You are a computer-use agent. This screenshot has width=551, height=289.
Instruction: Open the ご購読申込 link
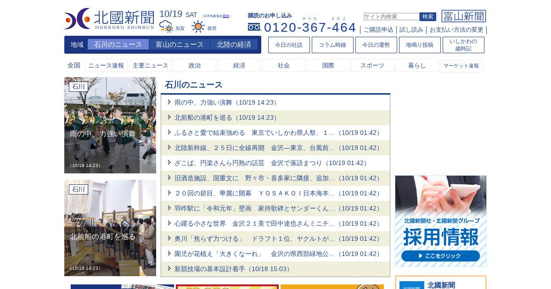click(x=378, y=30)
